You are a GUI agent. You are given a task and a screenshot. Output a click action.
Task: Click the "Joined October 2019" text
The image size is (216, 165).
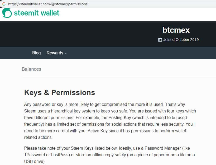tap(181, 40)
